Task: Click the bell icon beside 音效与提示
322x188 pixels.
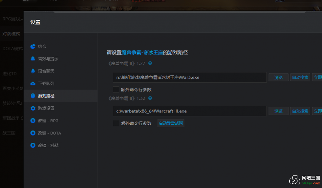Action: point(33,59)
